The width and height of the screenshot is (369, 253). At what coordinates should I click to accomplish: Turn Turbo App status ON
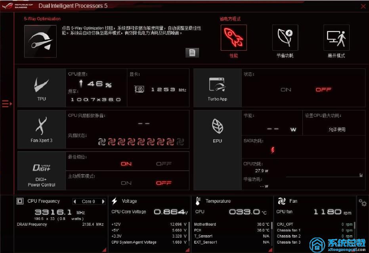click(x=286, y=89)
